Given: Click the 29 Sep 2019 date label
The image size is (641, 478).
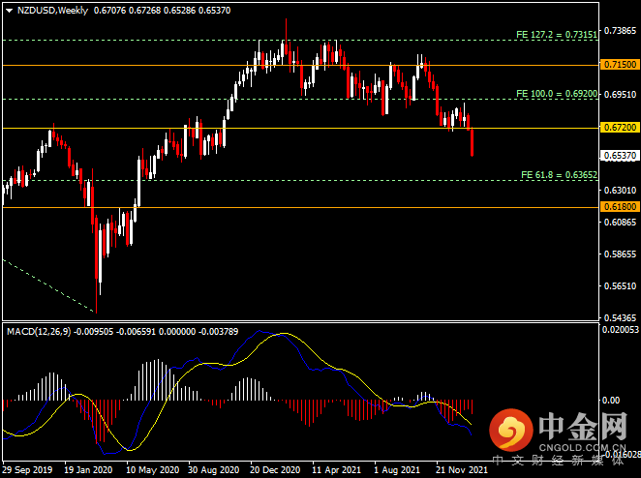Looking at the screenshot, I should pyautogui.click(x=28, y=470).
